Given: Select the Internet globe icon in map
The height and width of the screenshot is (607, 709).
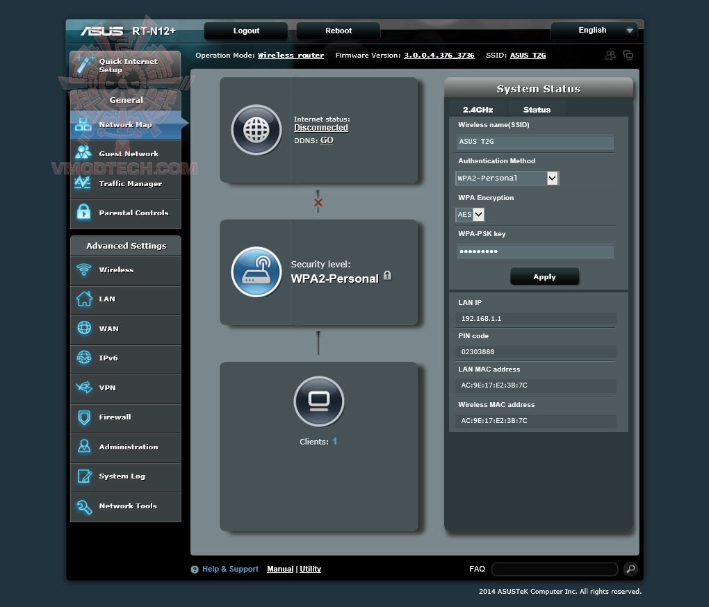Looking at the screenshot, I should pyautogui.click(x=256, y=130).
